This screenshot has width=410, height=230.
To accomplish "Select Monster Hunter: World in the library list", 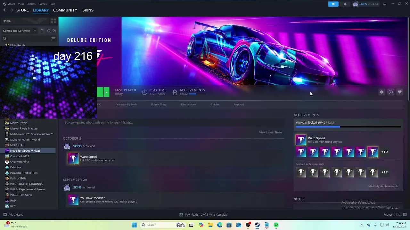I will pos(25,140).
